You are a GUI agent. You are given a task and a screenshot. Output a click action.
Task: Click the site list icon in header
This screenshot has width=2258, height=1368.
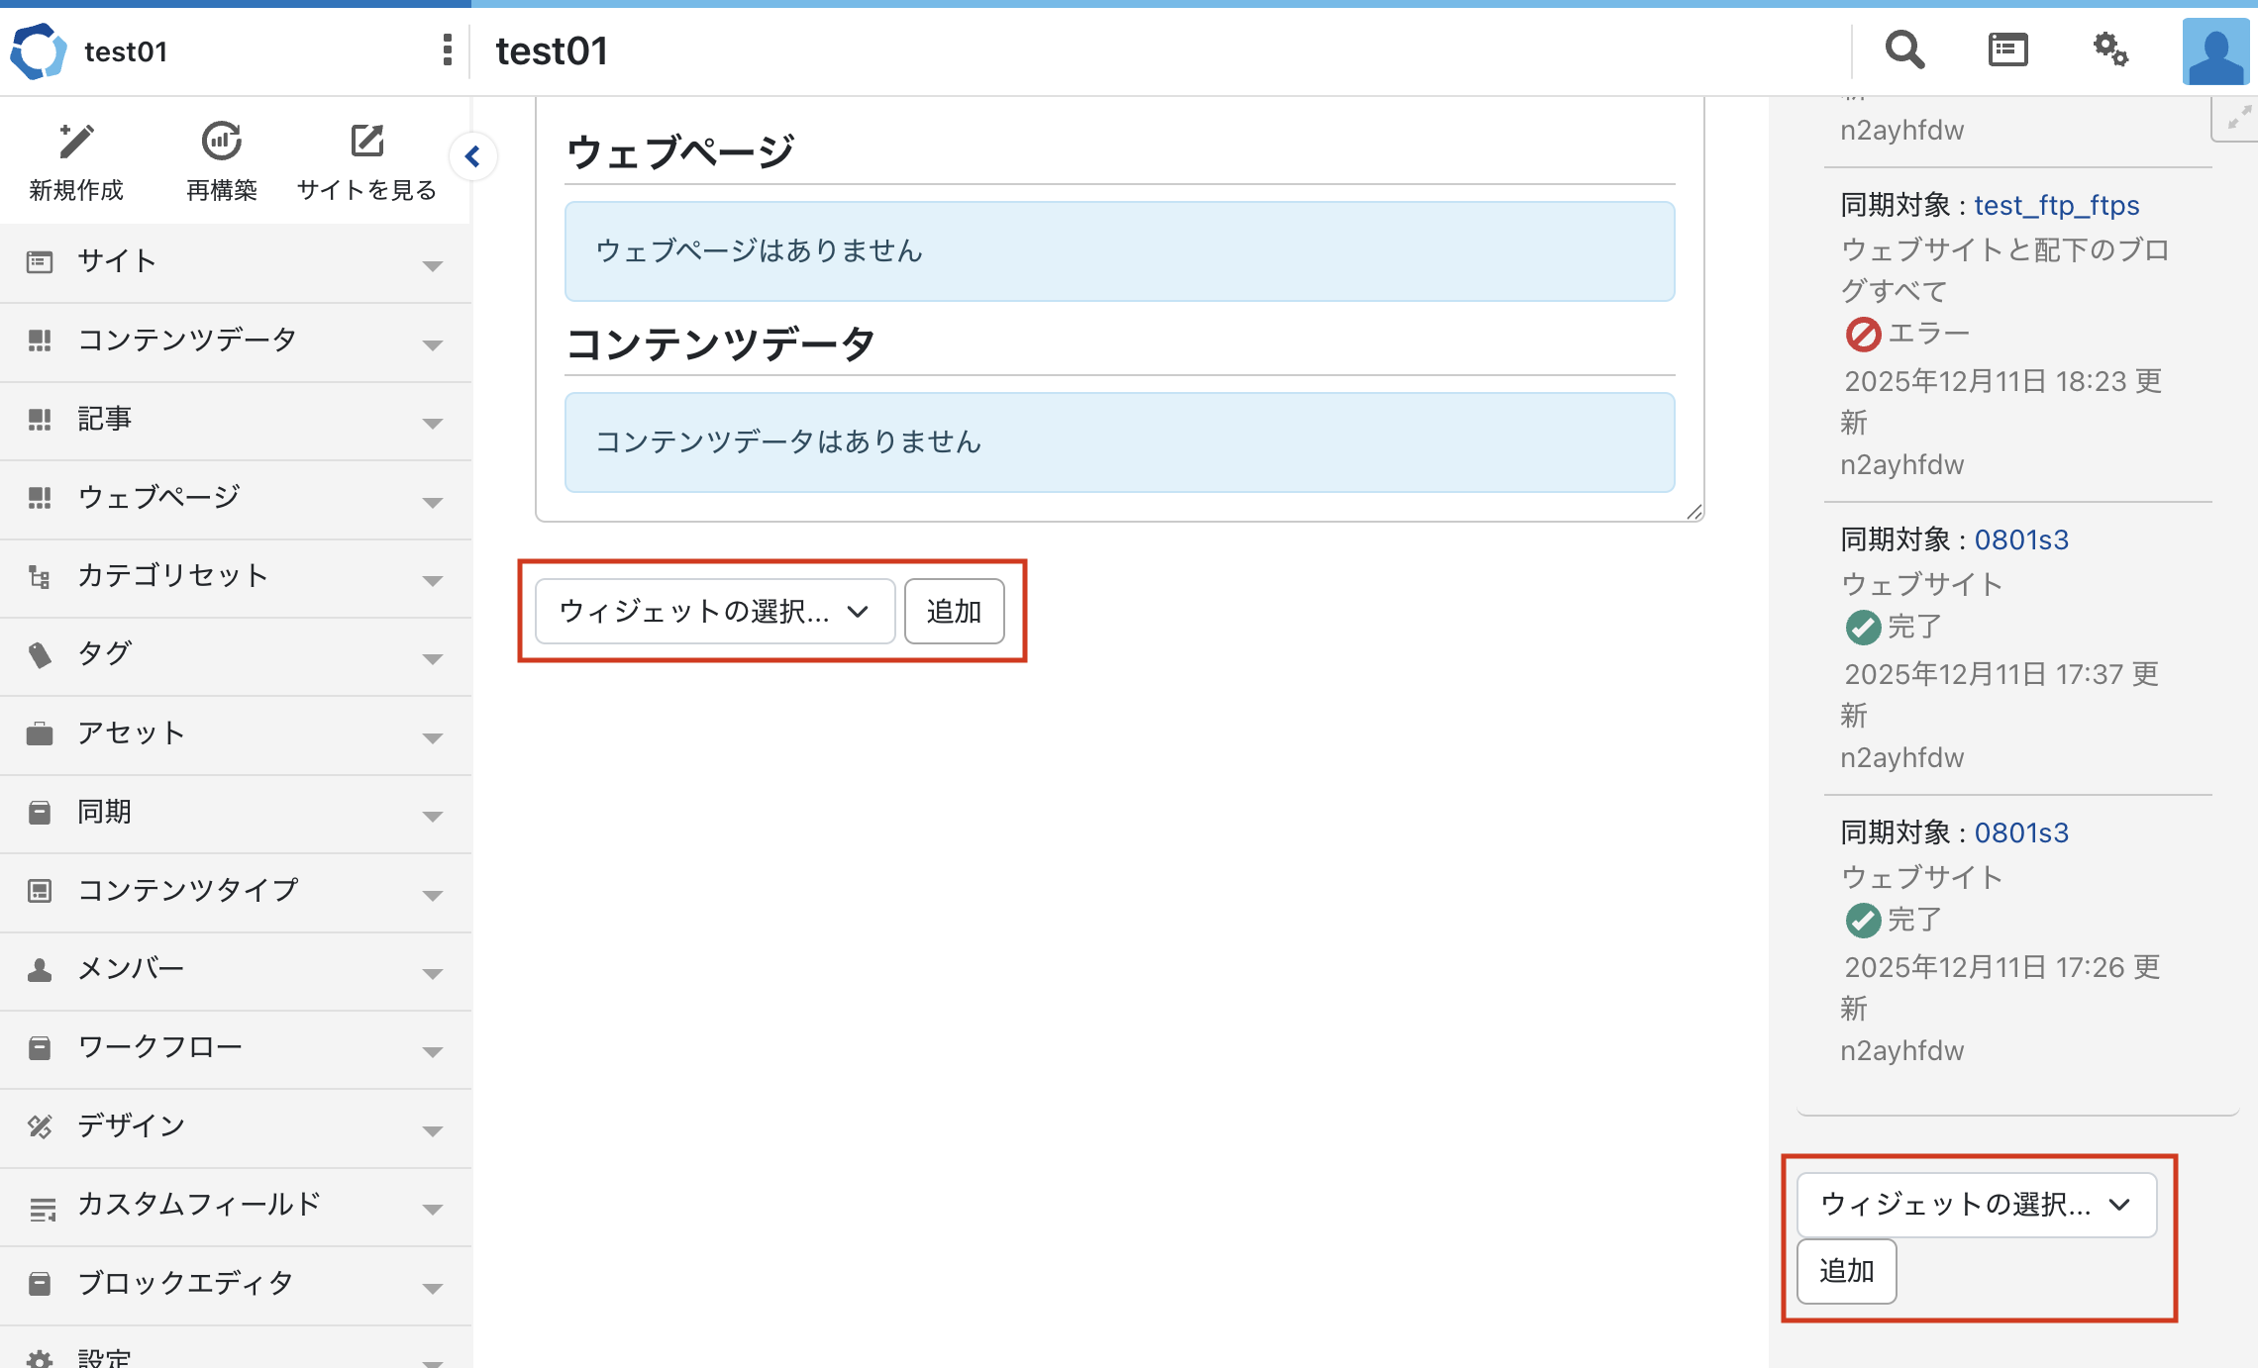pyautogui.click(x=2007, y=49)
